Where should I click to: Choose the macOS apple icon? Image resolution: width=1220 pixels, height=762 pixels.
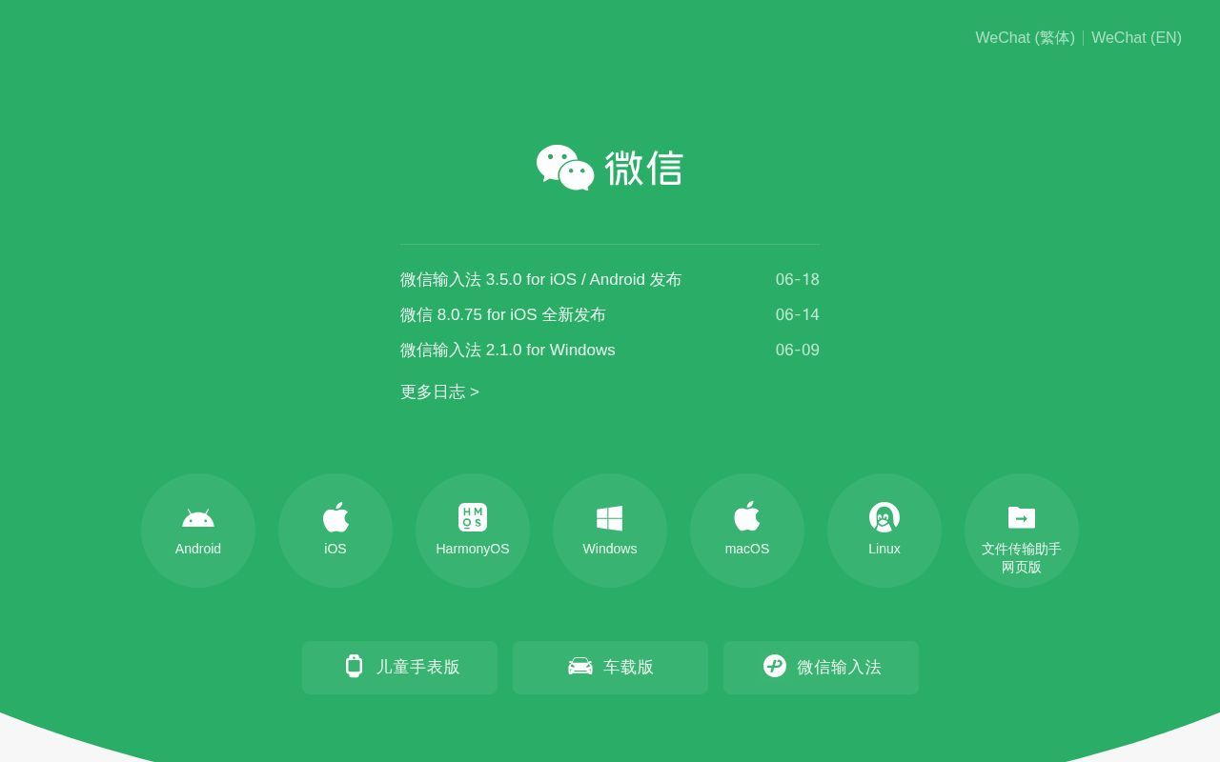click(747, 516)
